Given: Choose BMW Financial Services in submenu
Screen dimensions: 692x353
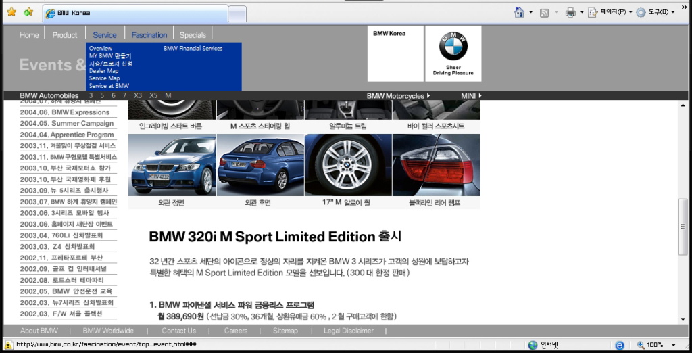Looking at the screenshot, I should click(193, 48).
